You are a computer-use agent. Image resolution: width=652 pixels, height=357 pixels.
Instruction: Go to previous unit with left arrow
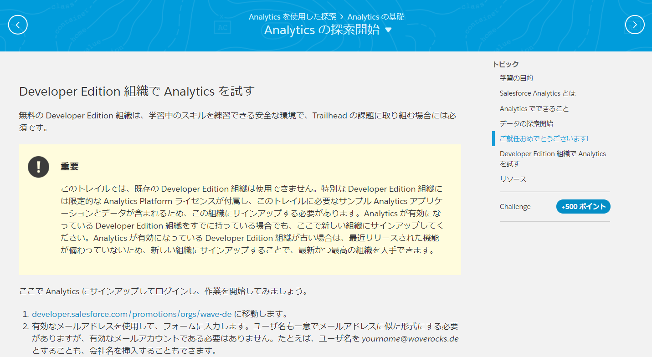pyautogui.click(x=18, y=25)
